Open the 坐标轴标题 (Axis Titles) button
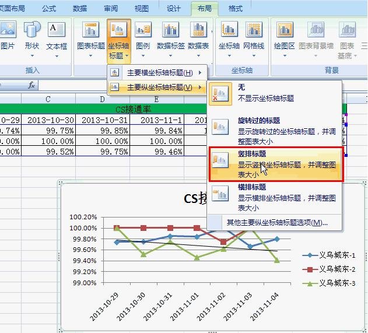This screenshot has width=368, height=333. 118,40
